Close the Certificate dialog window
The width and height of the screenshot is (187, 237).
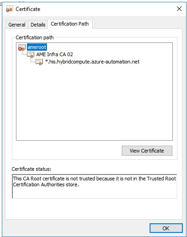[x=179, y=9]
